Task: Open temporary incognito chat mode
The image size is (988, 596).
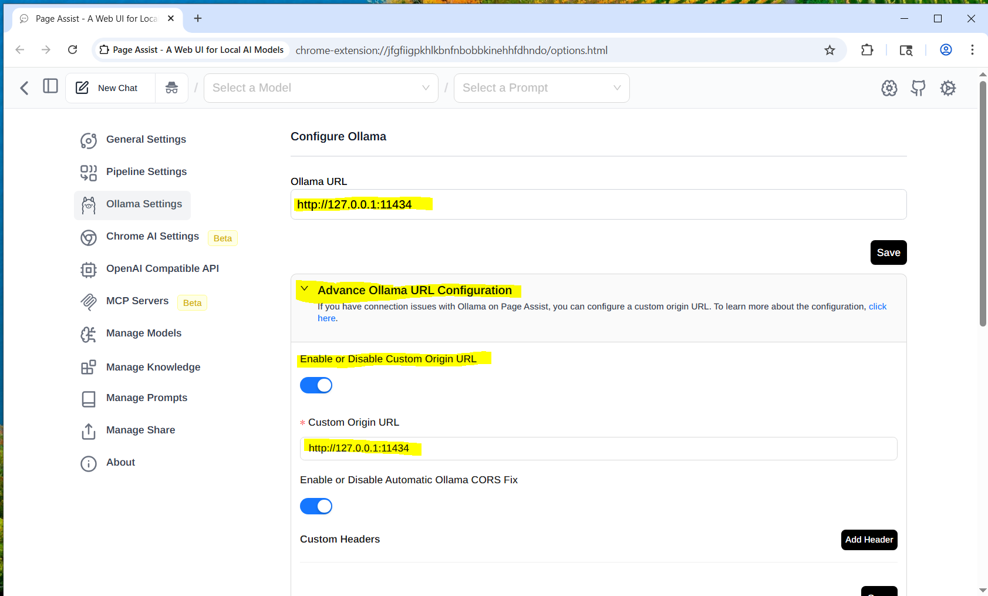Action: 171,87
